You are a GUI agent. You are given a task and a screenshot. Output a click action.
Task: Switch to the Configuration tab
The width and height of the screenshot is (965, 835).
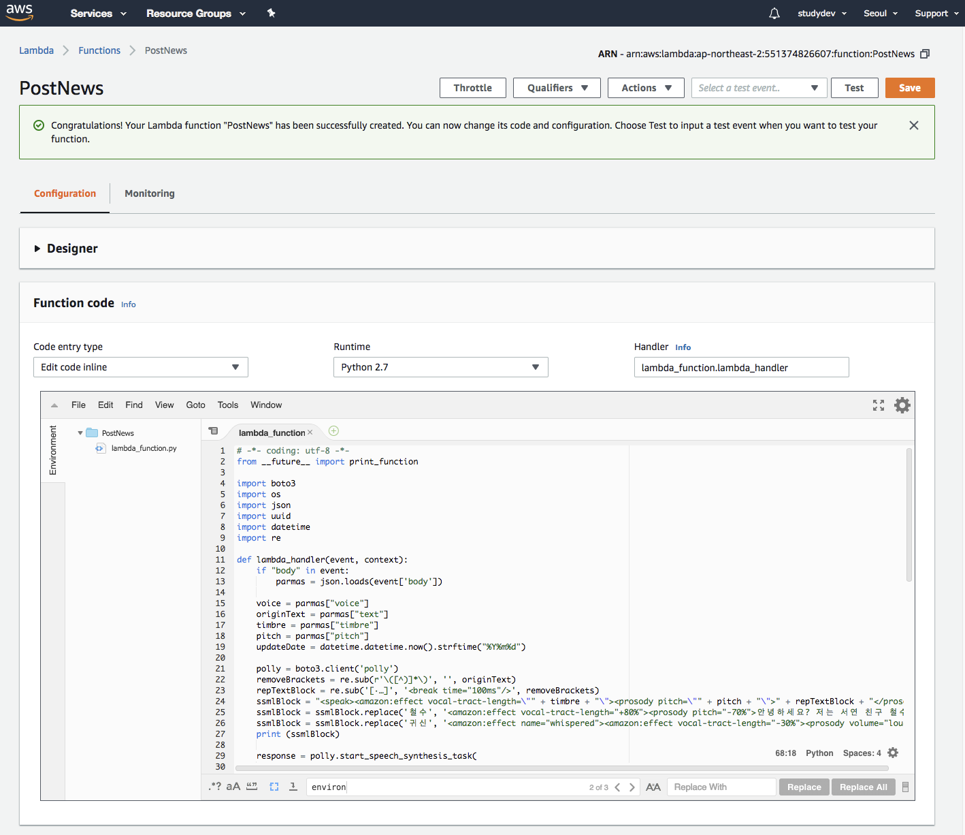[65, 193]
